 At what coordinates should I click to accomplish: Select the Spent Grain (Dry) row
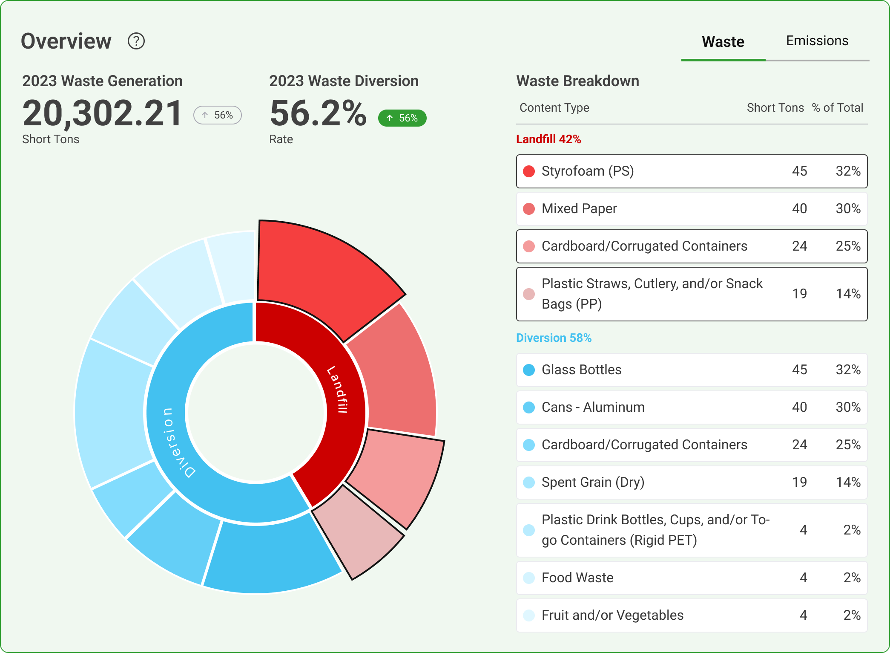(x=691, y=483)
